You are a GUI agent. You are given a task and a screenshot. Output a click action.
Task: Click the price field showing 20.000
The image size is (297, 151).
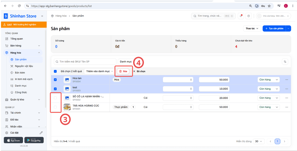[214, 98]
